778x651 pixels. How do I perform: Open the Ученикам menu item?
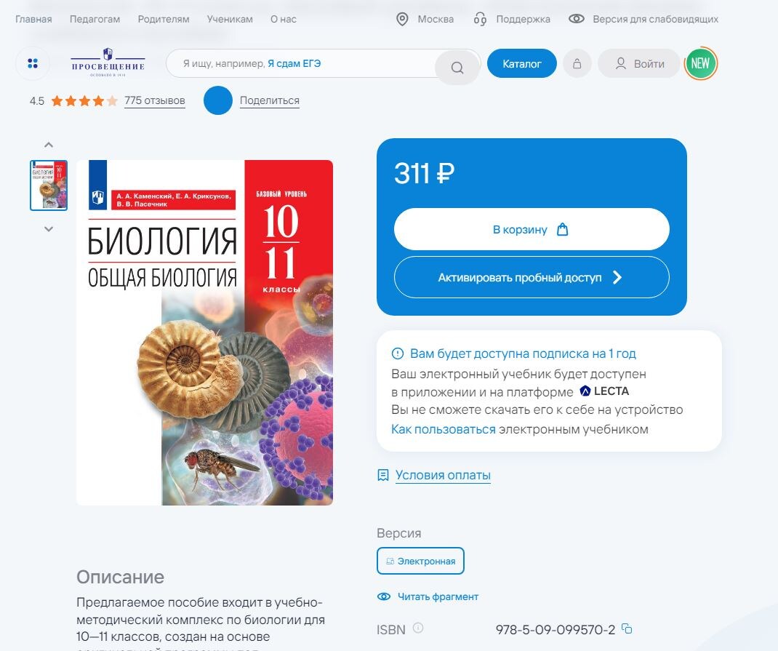pos(230,20)
